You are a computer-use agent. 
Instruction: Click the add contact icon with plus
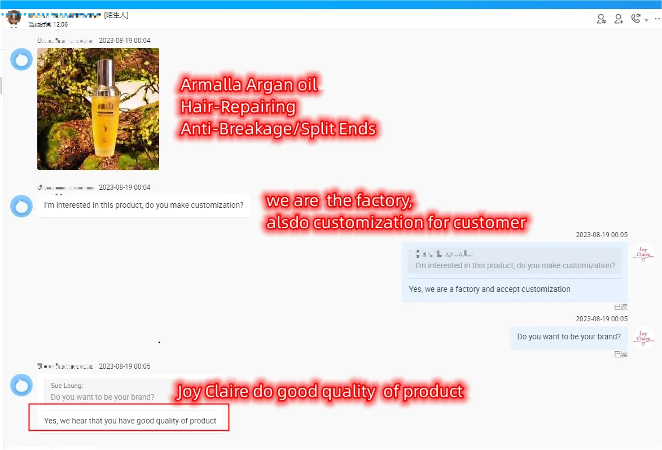pos(619,19)
